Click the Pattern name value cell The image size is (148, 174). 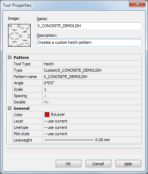point(92,77)
